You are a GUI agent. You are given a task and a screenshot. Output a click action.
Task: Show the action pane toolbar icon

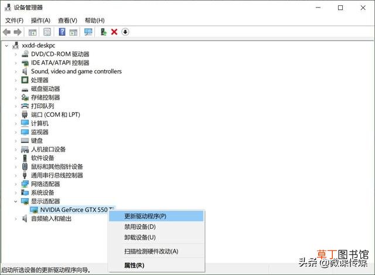73,32
